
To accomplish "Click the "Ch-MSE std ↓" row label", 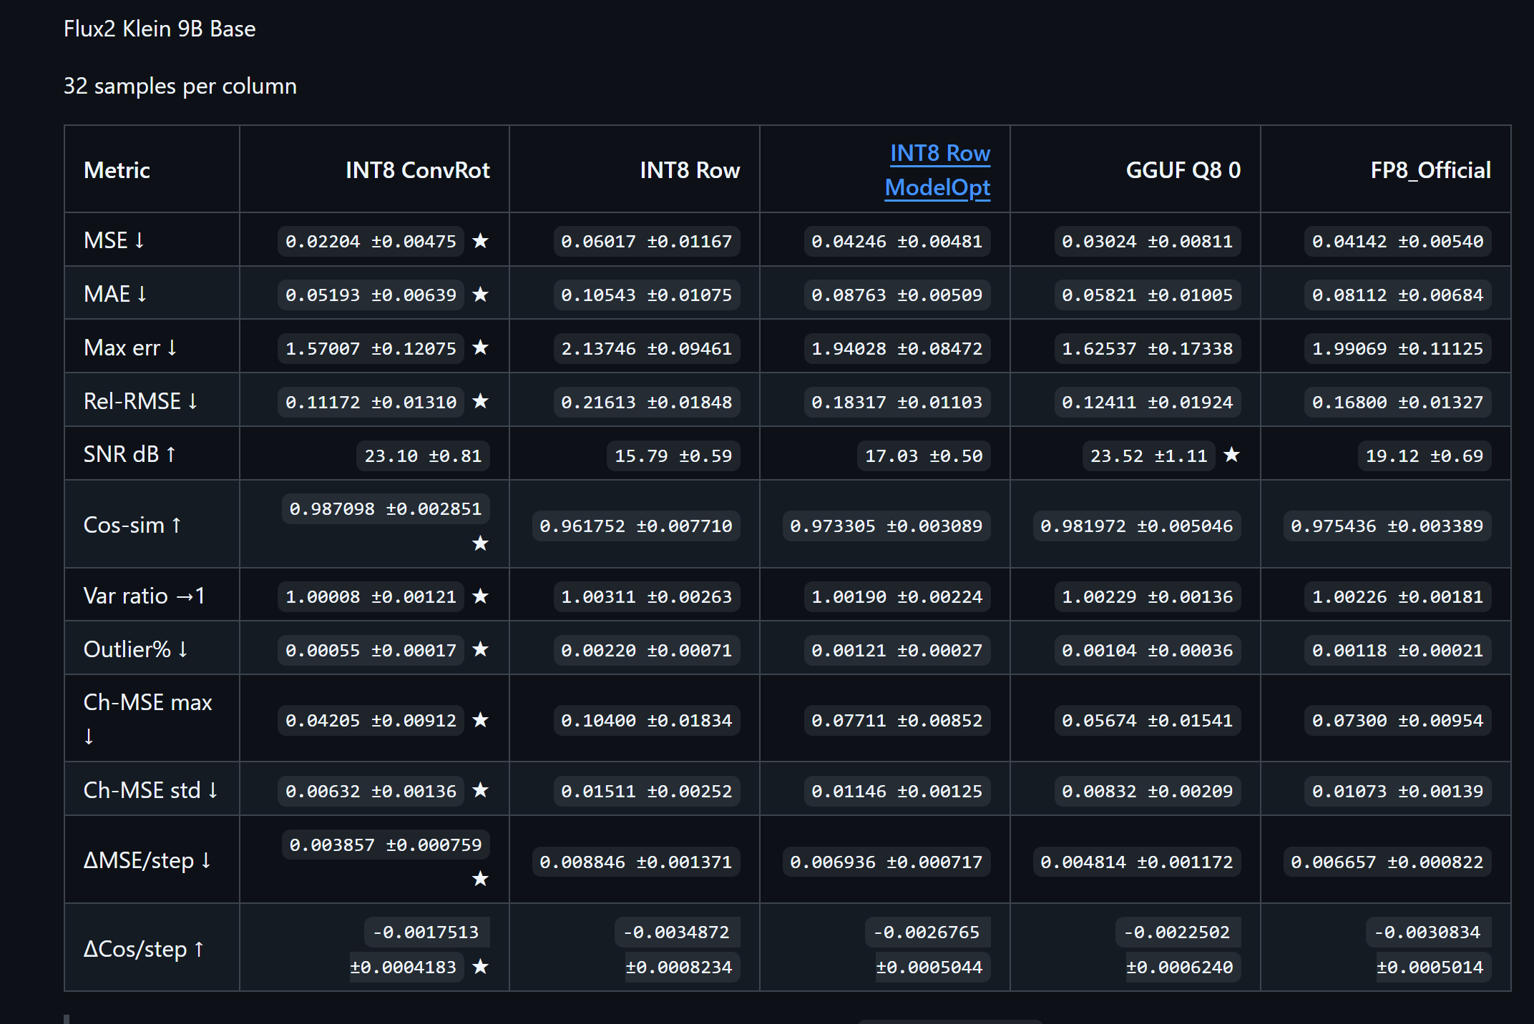I will pyautogui.click(x=151, y=790).
